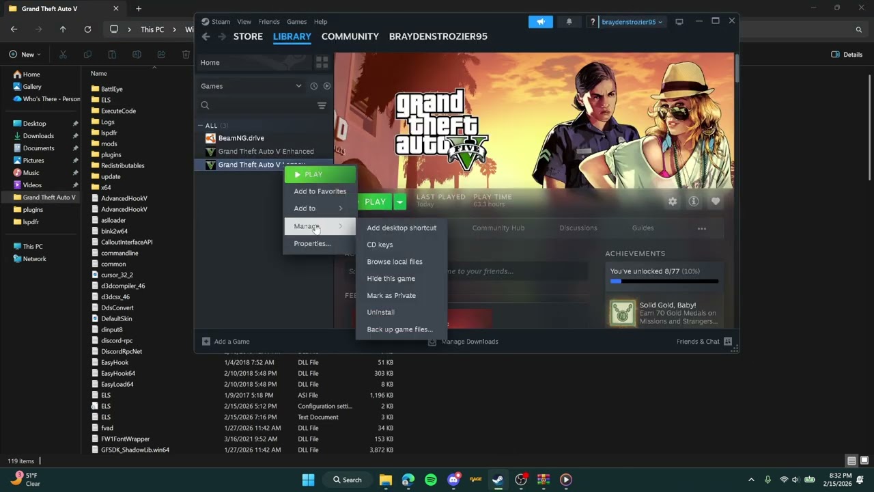This screenshot has height=492, width=874.
Task: Open advanced filter settings in Steam library search
Action: click(x=322, y=105)
